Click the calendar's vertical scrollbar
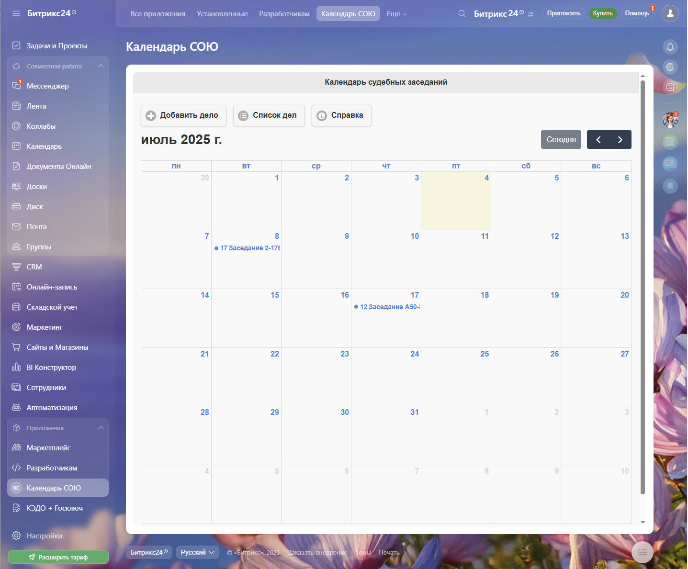688x569 pixels. [643, 287]
